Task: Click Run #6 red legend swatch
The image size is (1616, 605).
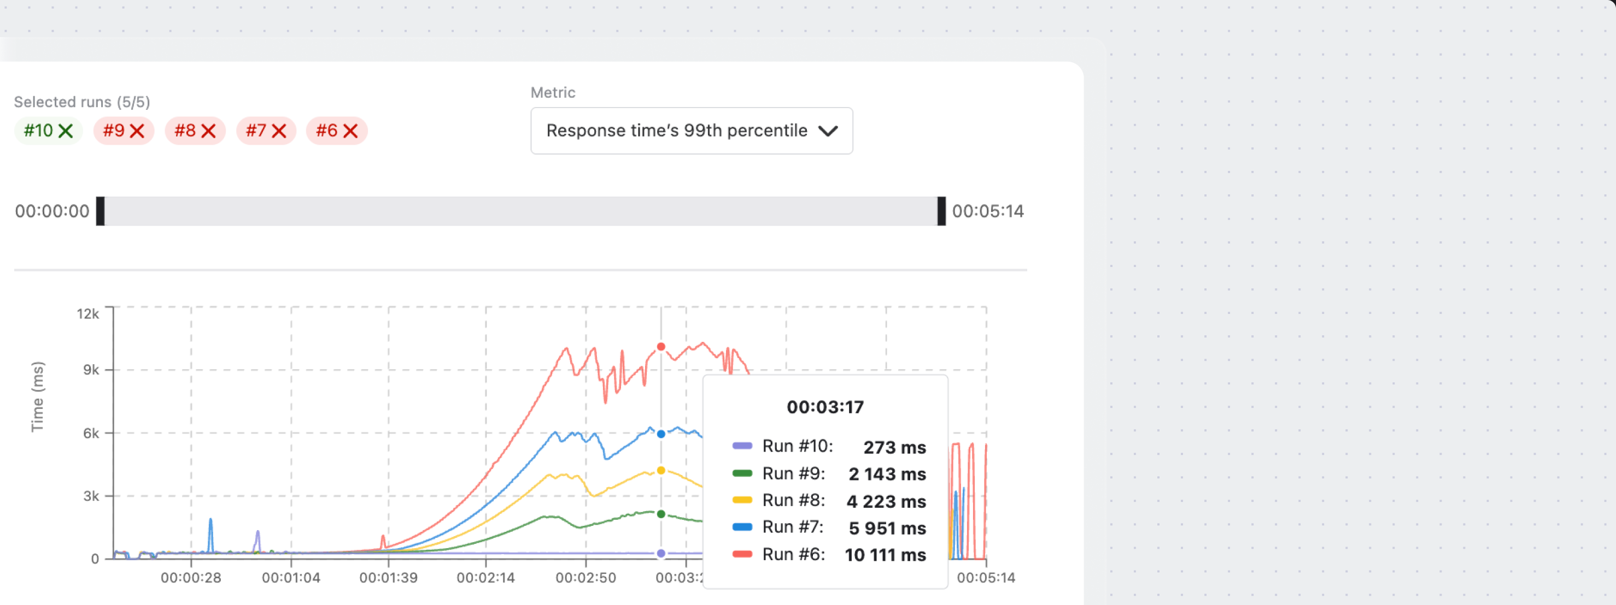Action: pyautogui.click(x=742, y=554)
